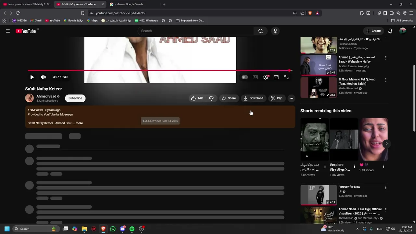Open the Create button menu

(x=373, y=31)
